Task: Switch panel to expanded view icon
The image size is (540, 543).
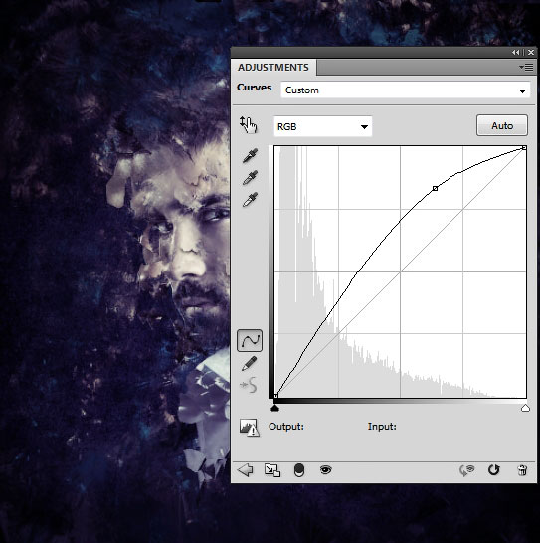Action: tap(272, 470)
